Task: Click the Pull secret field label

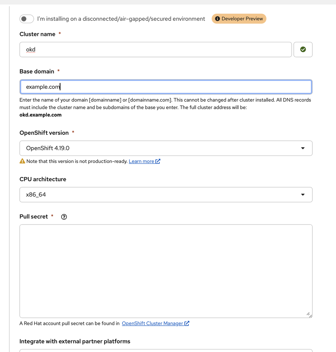Action: click(34, 216)
